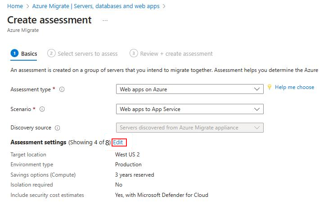
Task: Open the Assessment type dropdown
Action: 189,89
